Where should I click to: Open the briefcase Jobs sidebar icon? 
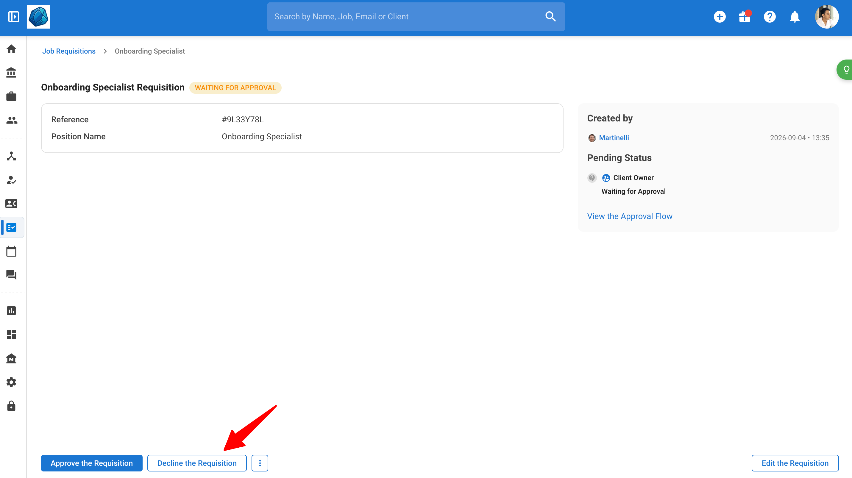11,96
